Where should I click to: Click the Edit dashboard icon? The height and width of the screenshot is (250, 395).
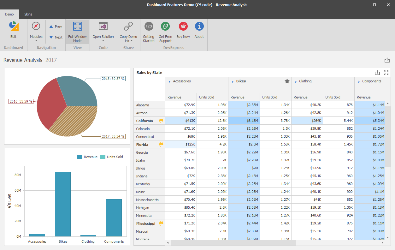click(13, 27)
